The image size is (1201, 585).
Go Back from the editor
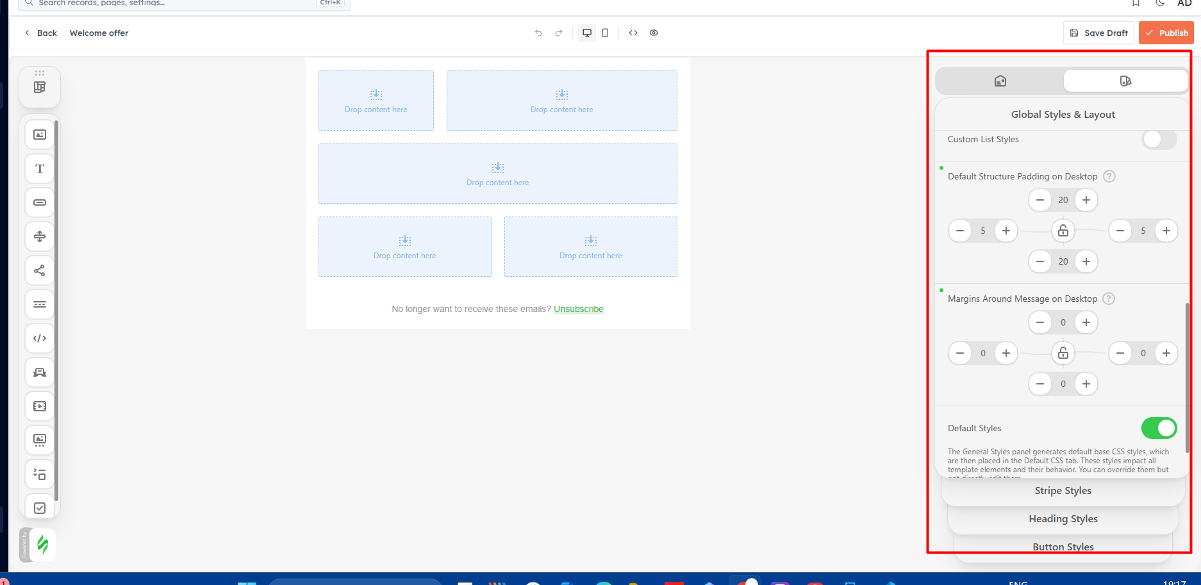40,33
